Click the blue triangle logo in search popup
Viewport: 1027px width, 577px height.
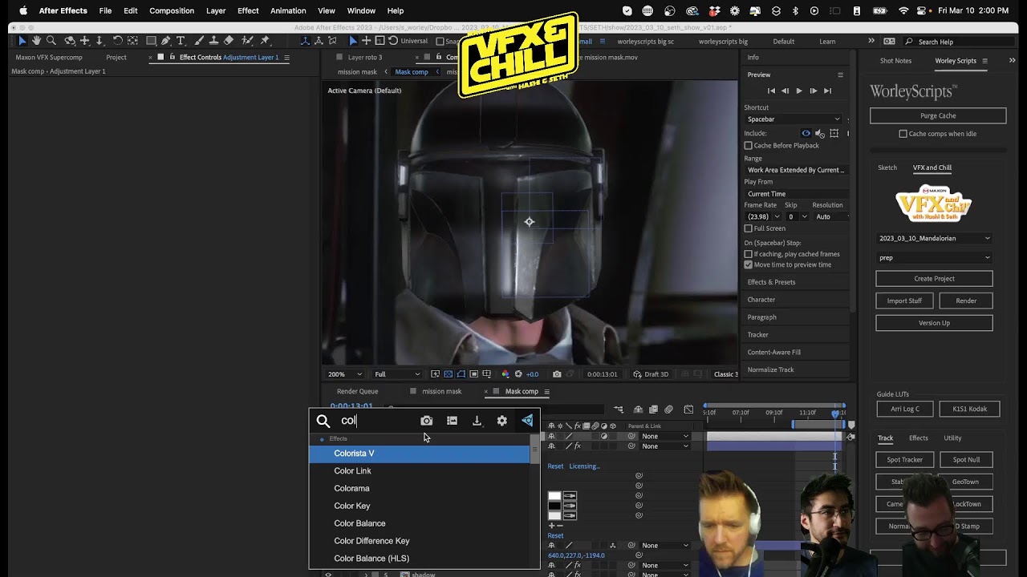(x=527, y=421)
